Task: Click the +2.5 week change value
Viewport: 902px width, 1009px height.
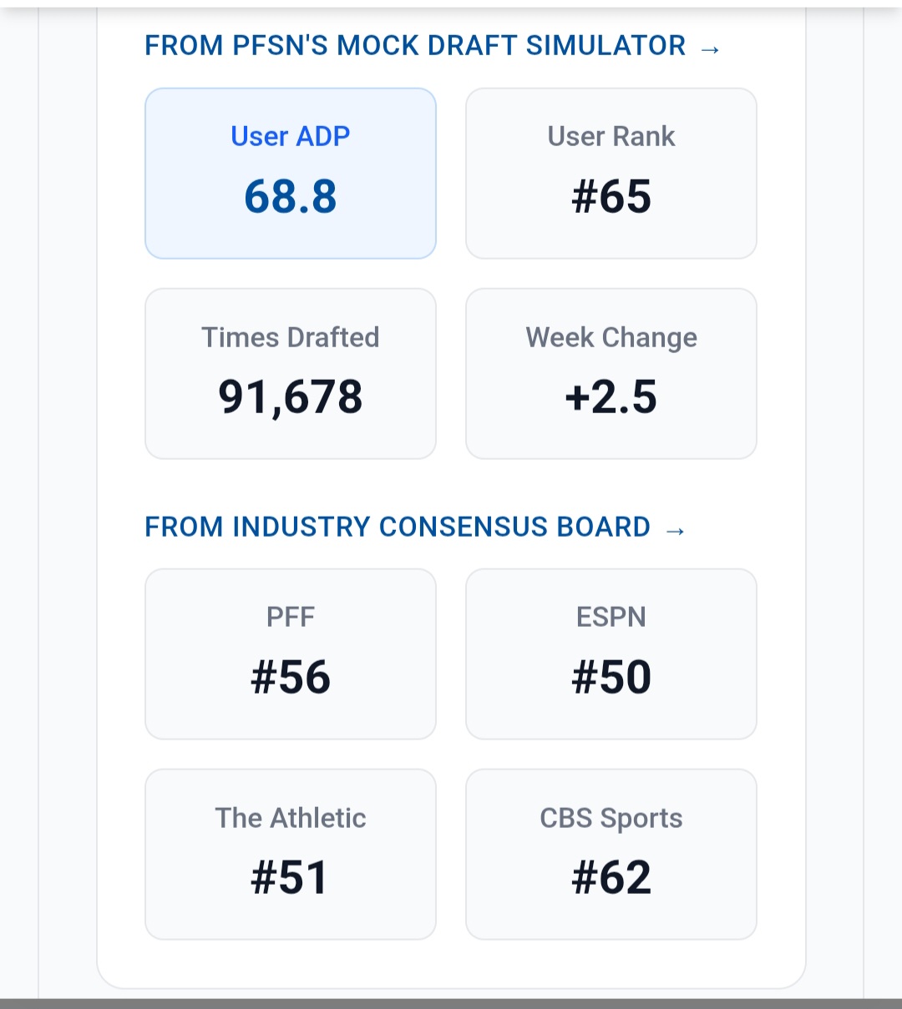Action: click(x=611, y=397)
